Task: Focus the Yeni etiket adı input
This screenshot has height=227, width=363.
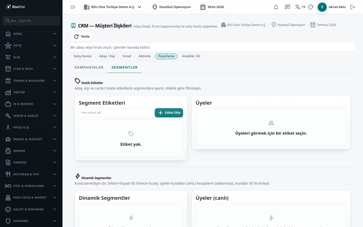Action: pos(116,113)
